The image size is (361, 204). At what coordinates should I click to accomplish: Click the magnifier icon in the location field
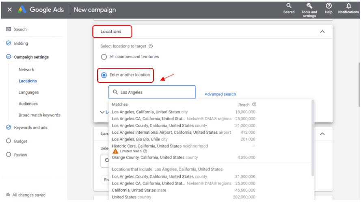click(115, 92)
